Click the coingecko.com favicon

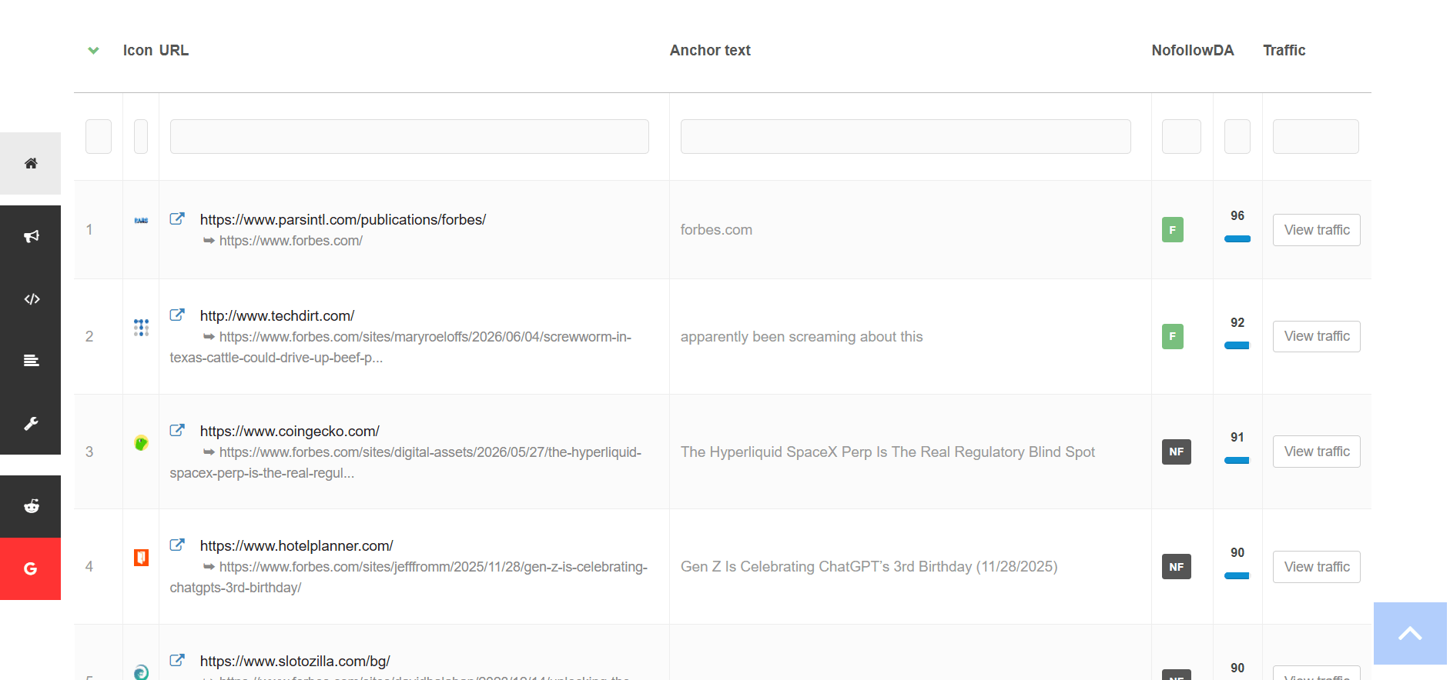coord(141,443)
